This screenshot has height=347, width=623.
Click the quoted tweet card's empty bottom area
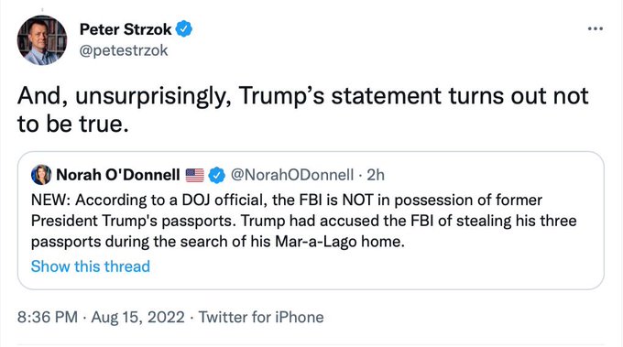[377, 274]
